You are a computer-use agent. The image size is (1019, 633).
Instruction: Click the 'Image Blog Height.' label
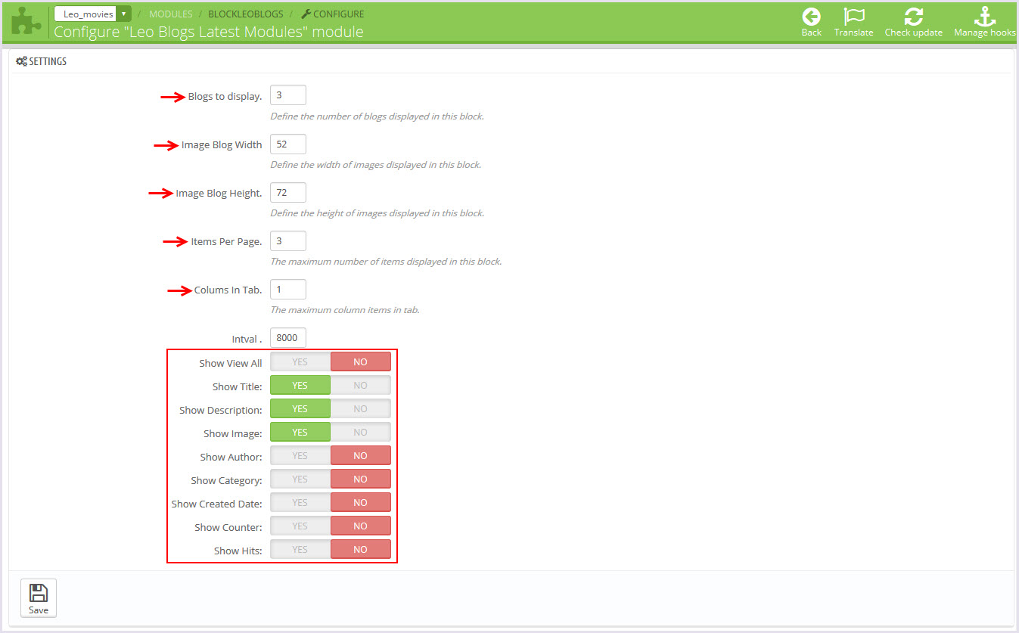click(x=219, y=194)
